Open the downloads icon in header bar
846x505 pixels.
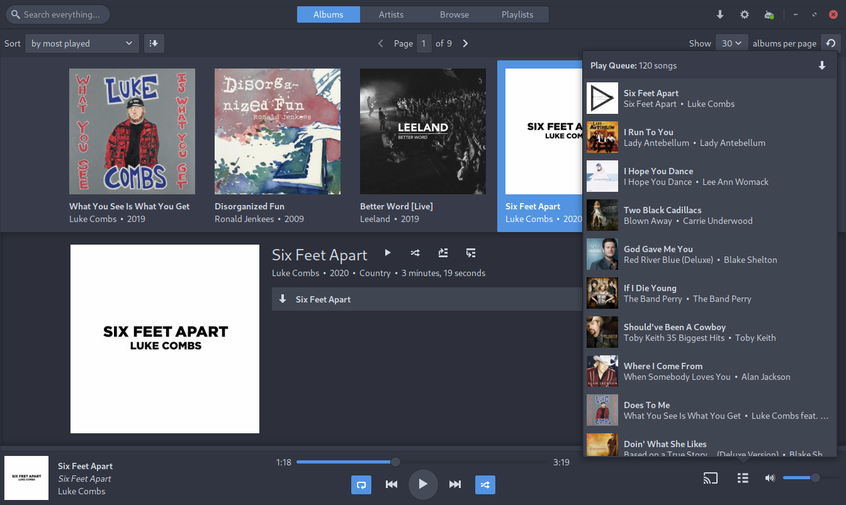pyautogui.click(x=720, y=14)
